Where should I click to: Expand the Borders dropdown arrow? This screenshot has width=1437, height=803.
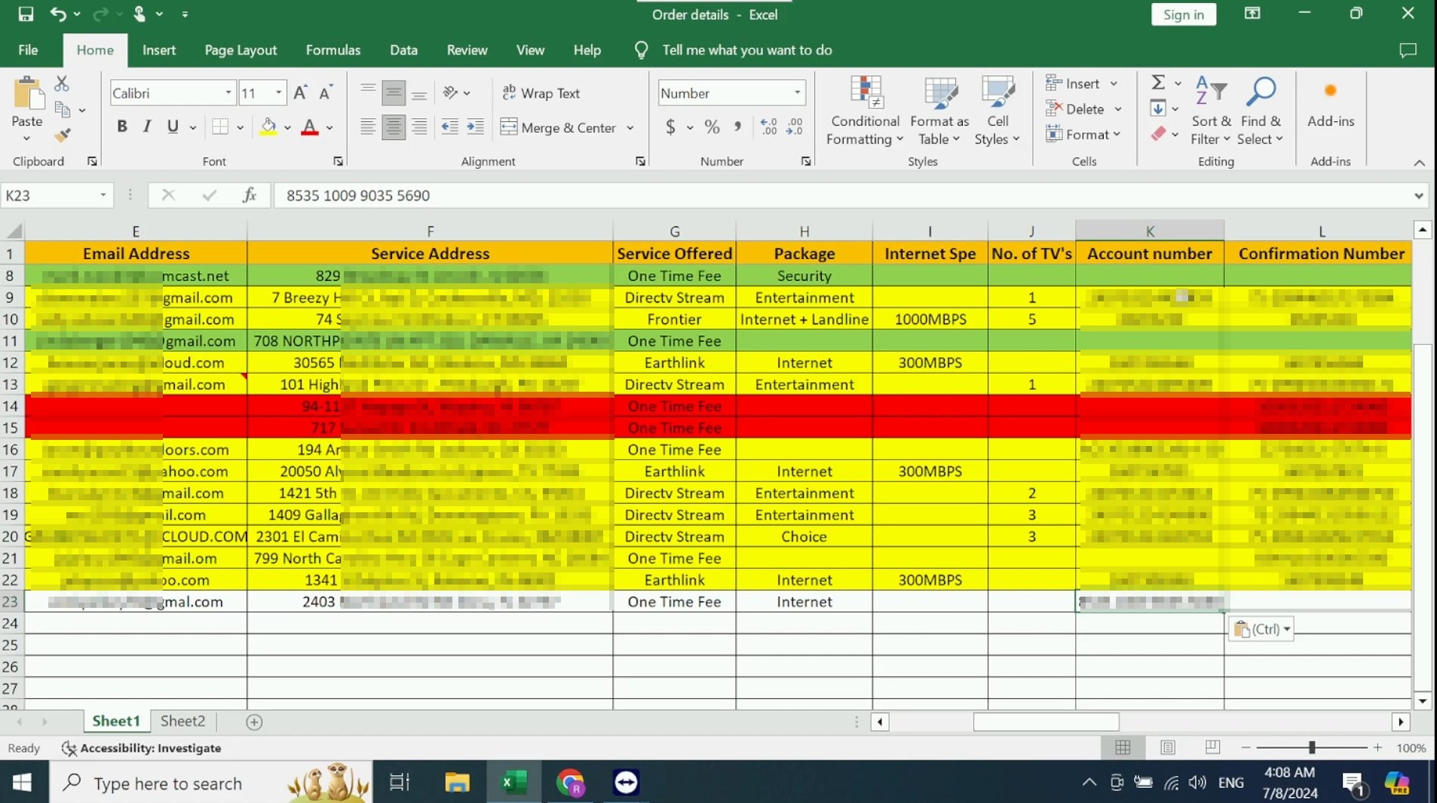(x=240, y=127)
